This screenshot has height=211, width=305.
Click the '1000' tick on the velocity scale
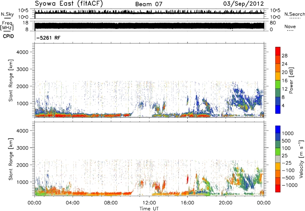(287, 133)
